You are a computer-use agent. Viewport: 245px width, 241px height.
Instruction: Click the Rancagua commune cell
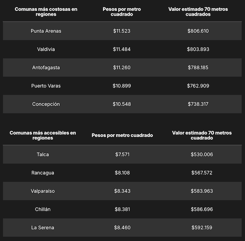point(43,173)
